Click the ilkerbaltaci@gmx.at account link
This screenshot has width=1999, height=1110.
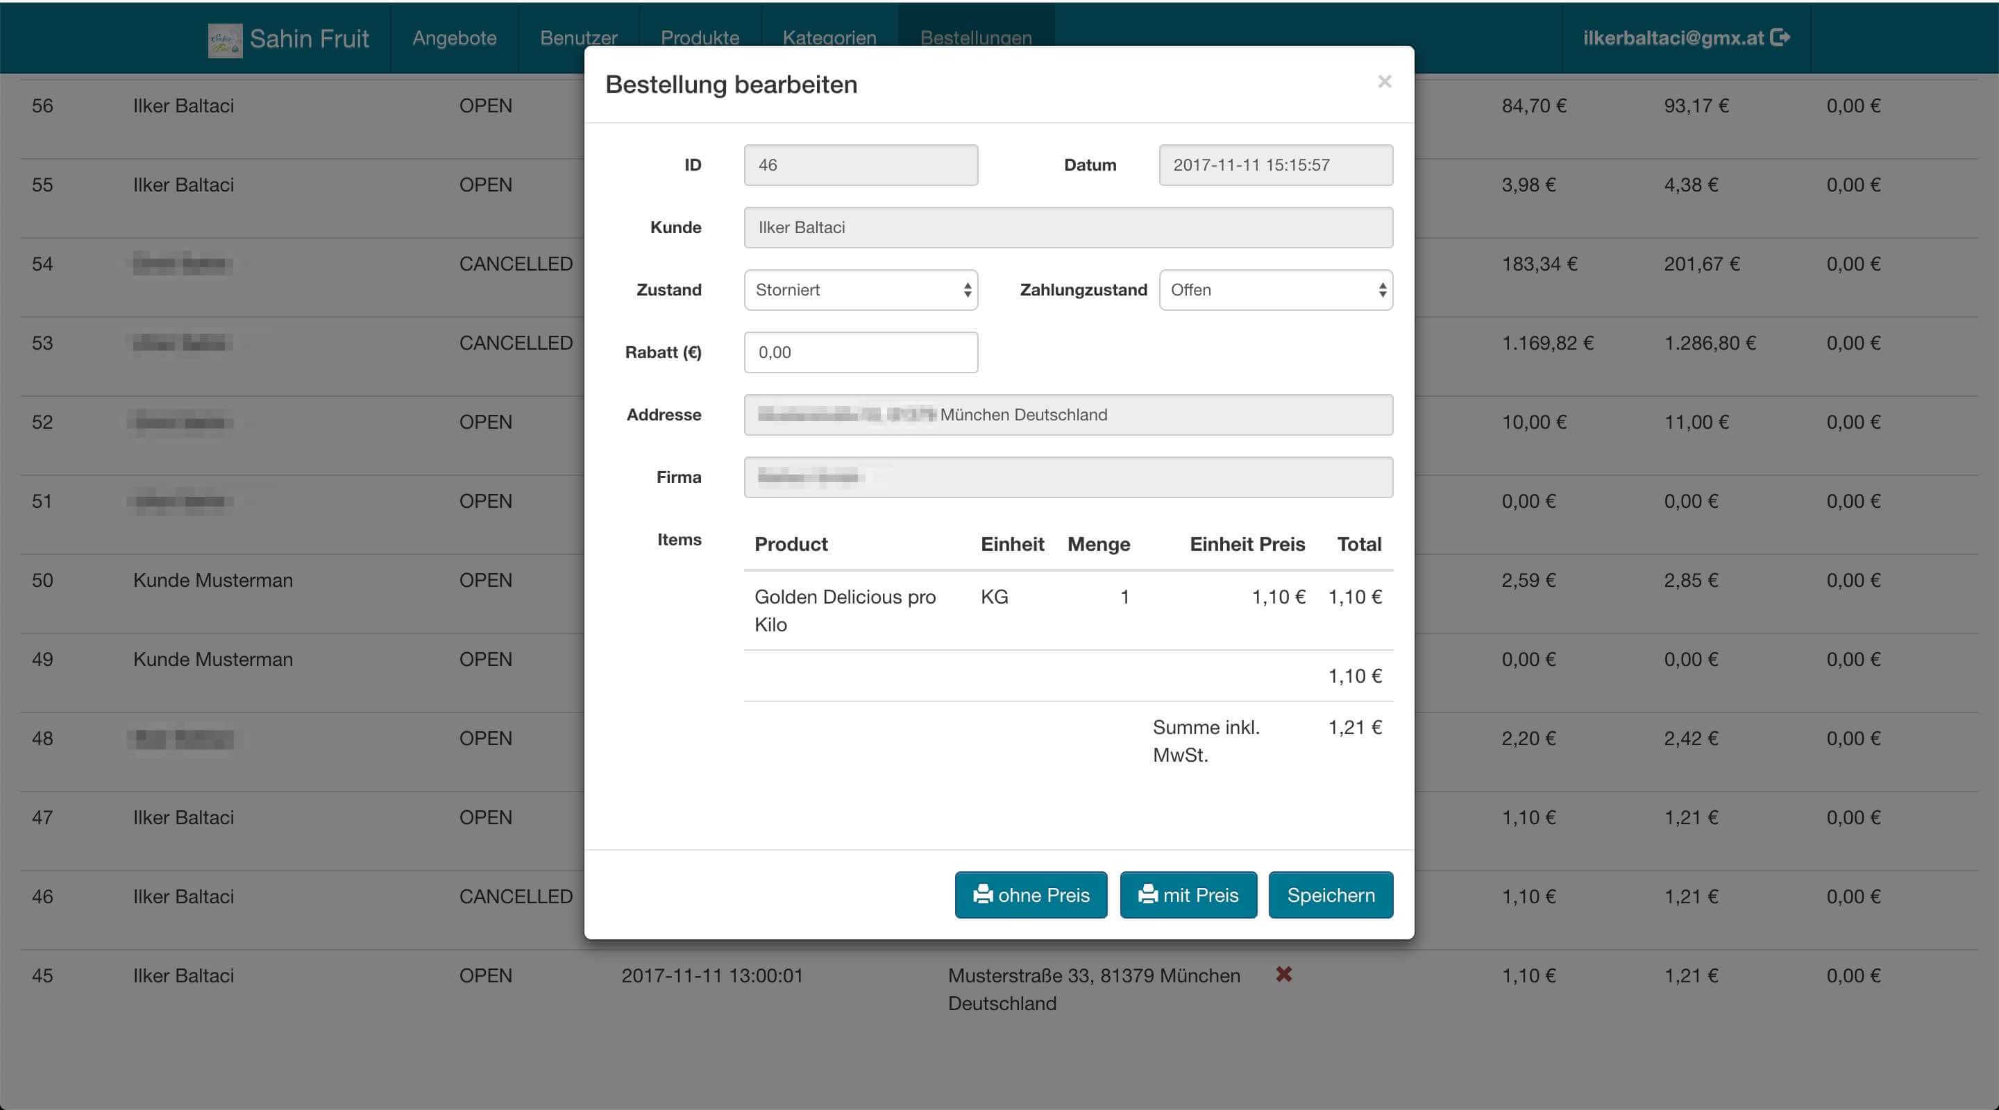(x=1673, y=38)
